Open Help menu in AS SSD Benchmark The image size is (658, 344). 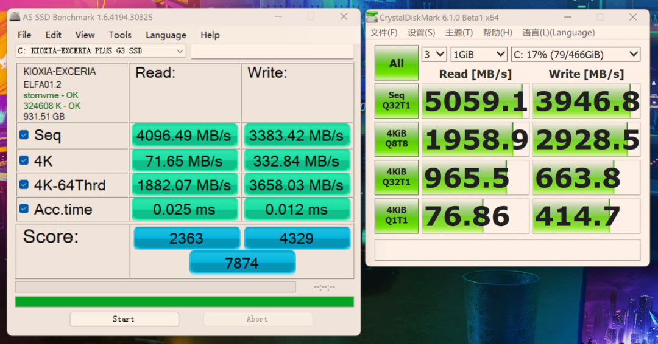(210, 35)
